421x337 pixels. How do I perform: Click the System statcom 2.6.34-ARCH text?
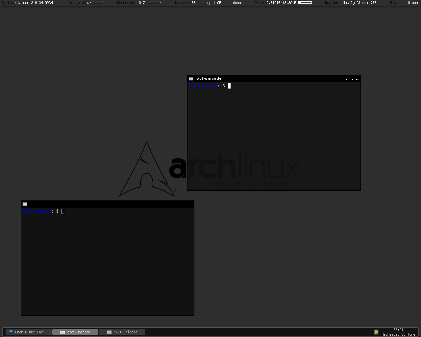point(27,3)
